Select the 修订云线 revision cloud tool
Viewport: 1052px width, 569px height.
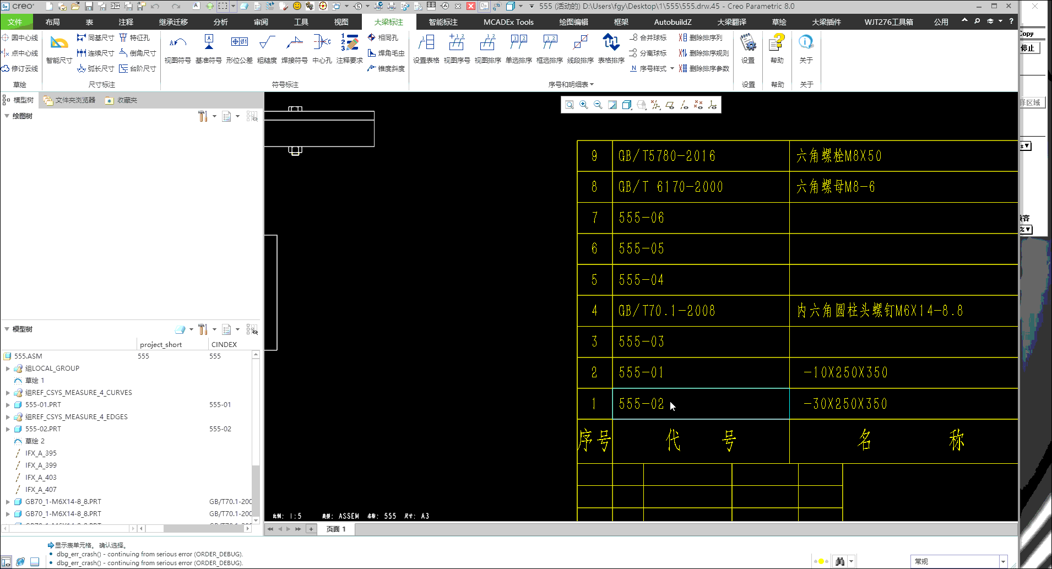pos(20,68)
